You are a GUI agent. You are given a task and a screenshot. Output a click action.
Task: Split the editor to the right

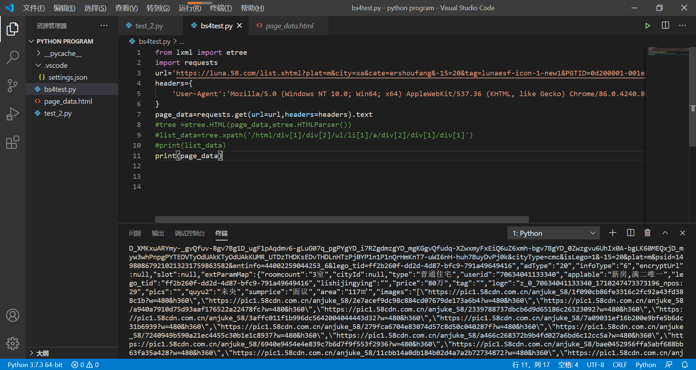click(x=666, y=25)
